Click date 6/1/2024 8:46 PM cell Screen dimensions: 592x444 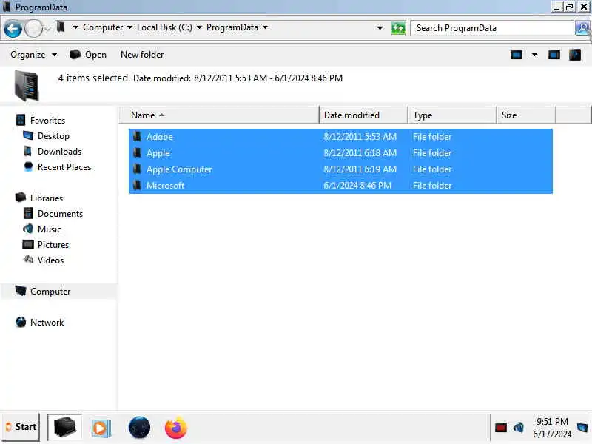[x=357, y=186]
